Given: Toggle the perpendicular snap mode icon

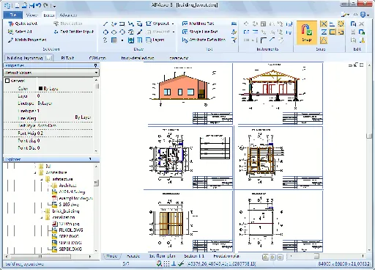Looking at the screenshot, I should tap(332, 23).
